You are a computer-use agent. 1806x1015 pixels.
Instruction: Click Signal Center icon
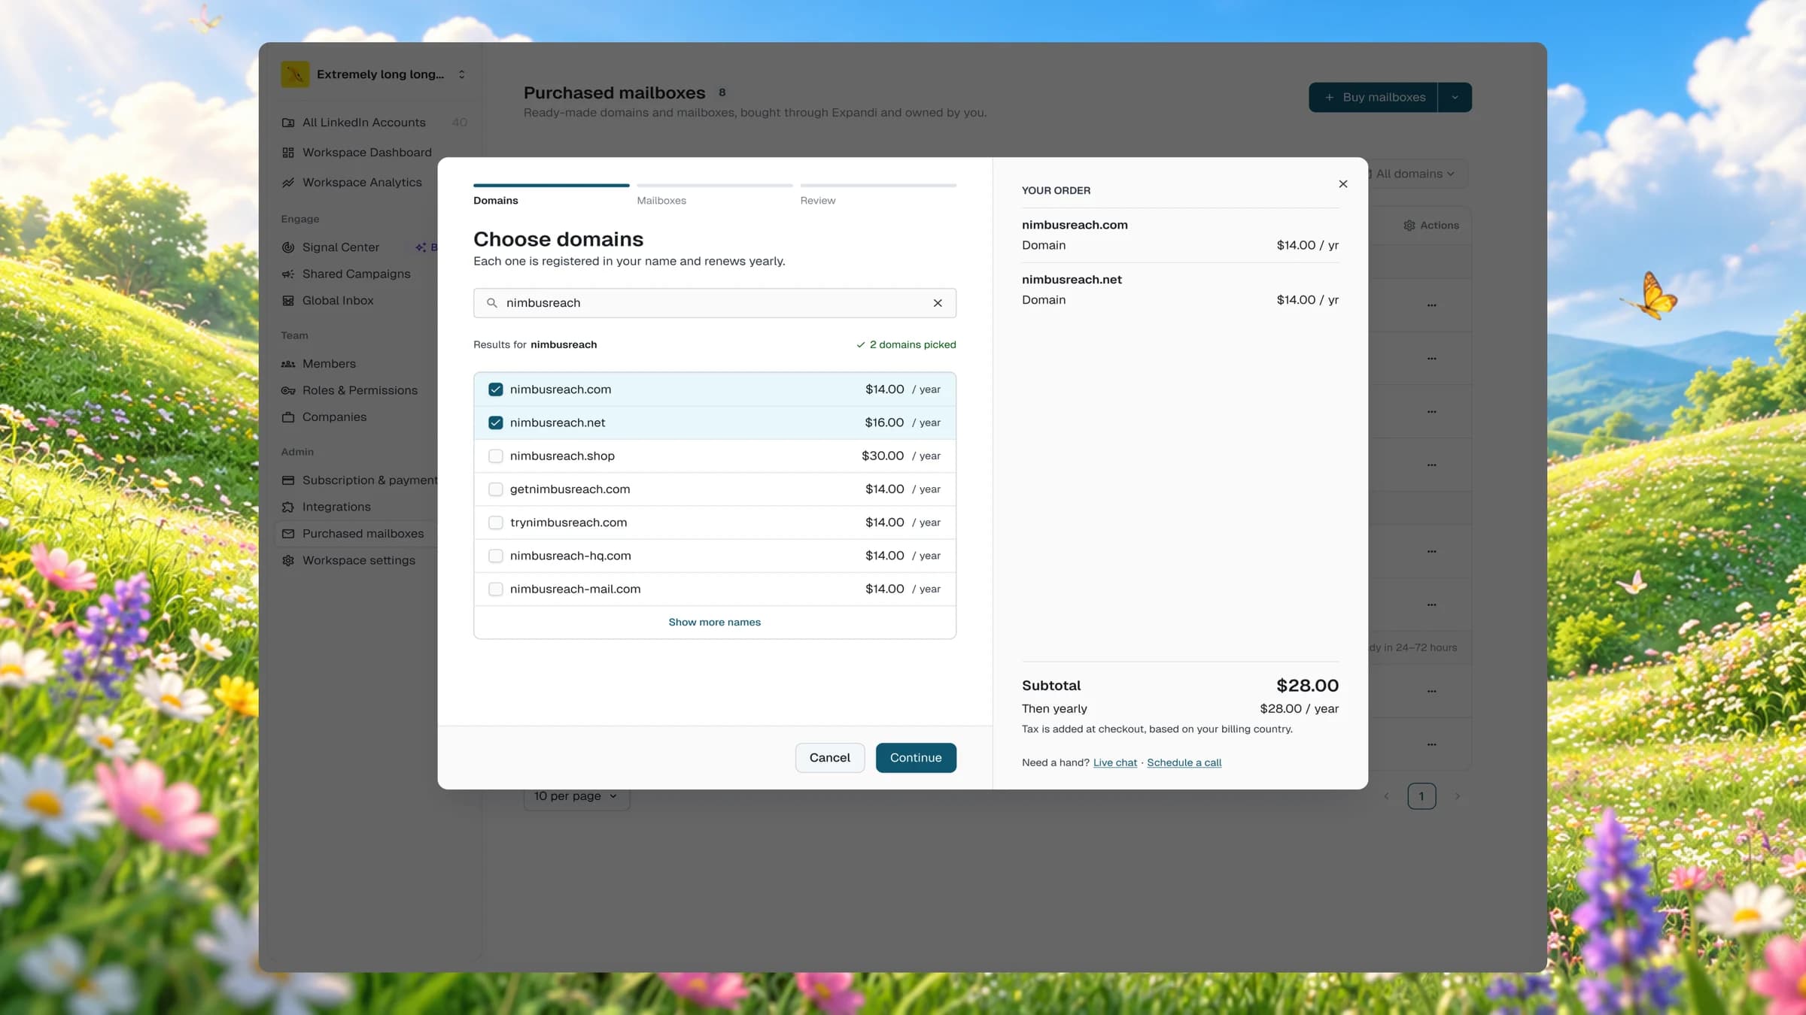click(x=288, y=247)
